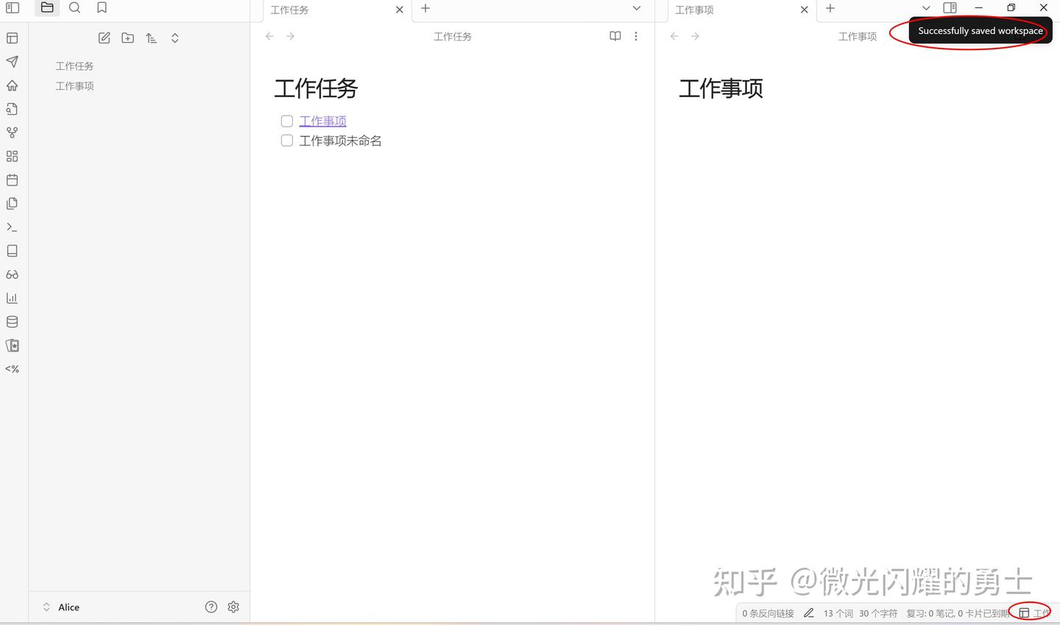The image size is (1060, 625).
Task: Follow the 工作事项 link in the note
Action: click(x=322, y=121)
